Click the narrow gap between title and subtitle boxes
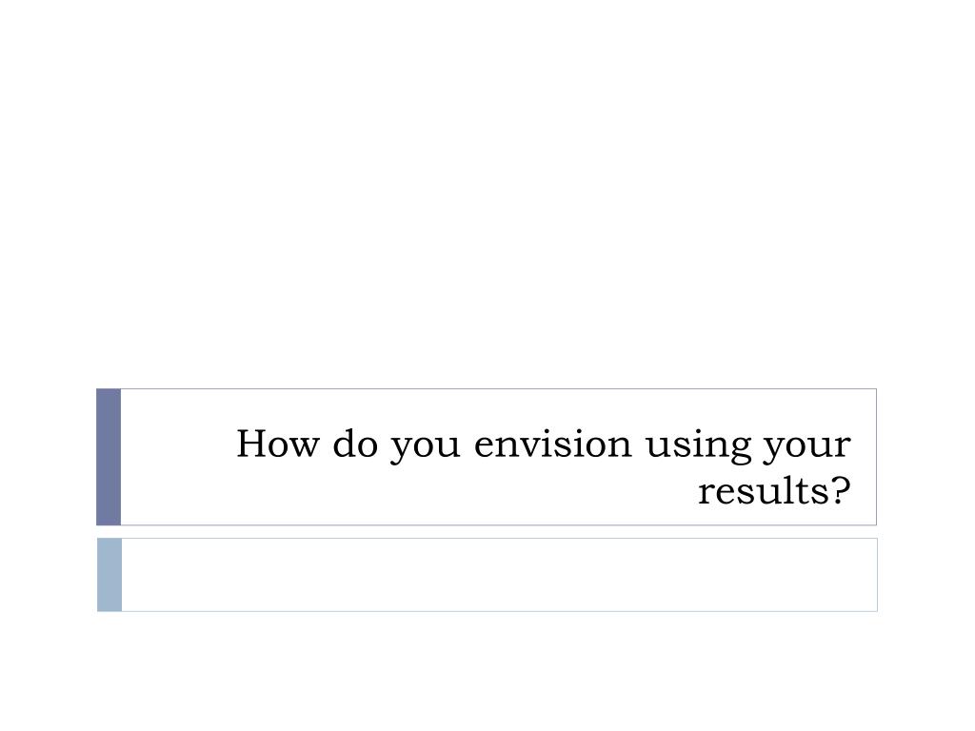The image size is (975, 731). tap(487, 532)
